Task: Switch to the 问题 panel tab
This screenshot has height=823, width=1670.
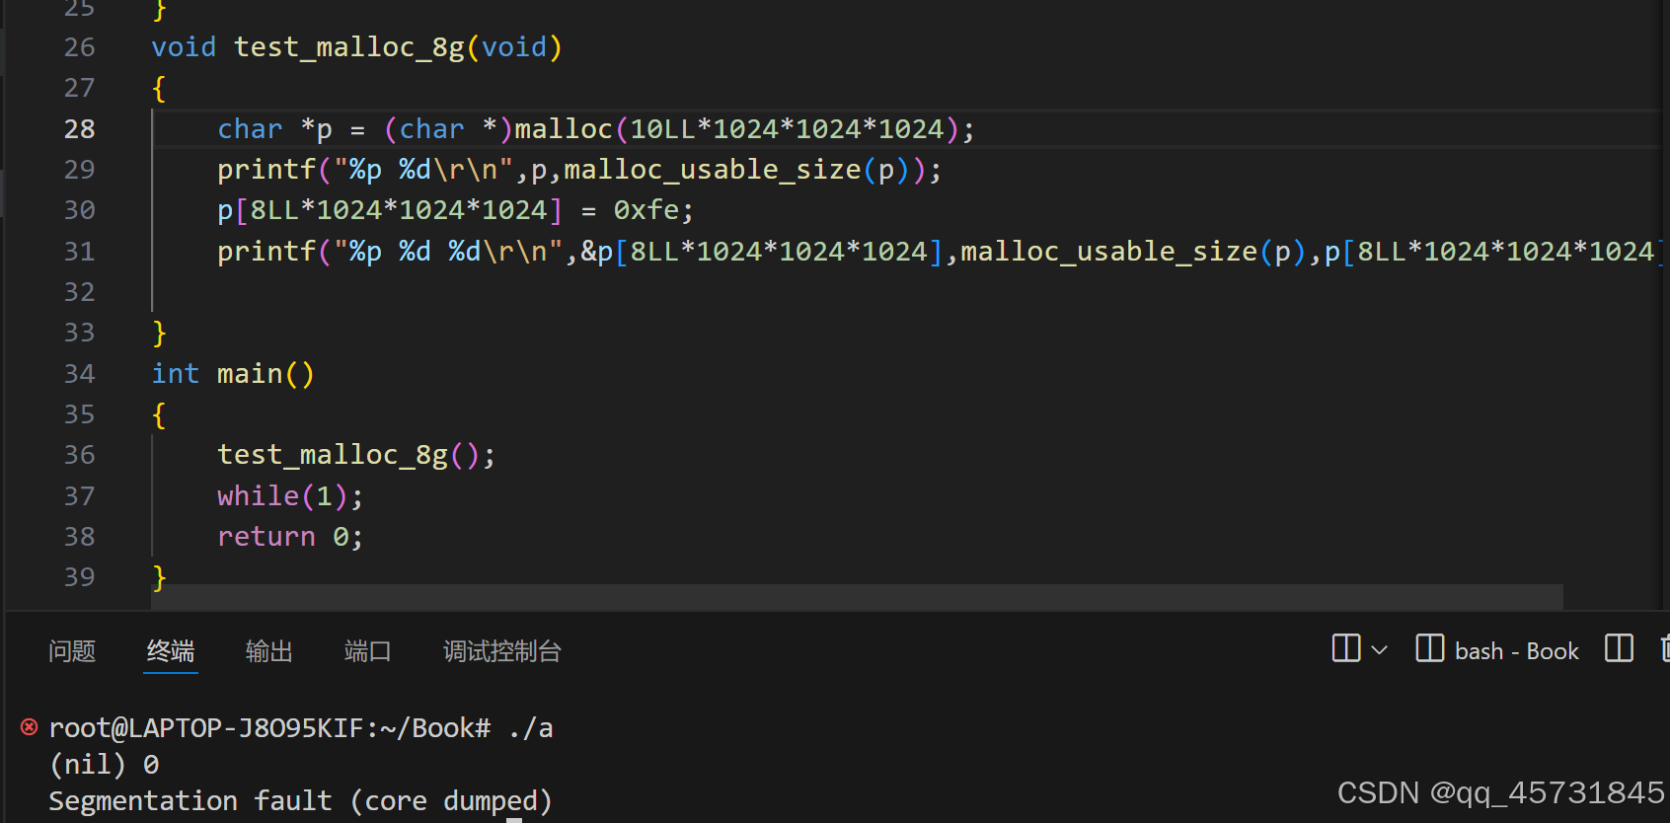Action: (72, 651)
